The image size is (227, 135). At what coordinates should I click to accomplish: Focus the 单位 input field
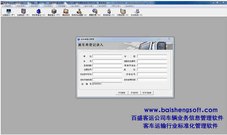107,56
